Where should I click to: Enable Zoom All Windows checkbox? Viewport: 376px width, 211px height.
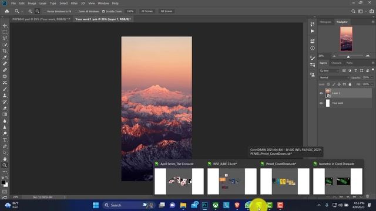point(76,12)
